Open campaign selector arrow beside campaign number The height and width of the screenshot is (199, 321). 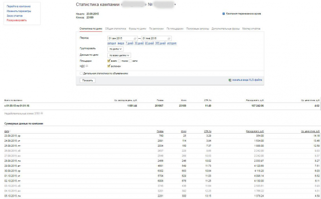pos(175,5)
